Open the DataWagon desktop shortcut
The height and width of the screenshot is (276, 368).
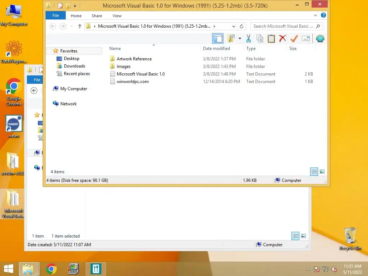pos(14,52)
